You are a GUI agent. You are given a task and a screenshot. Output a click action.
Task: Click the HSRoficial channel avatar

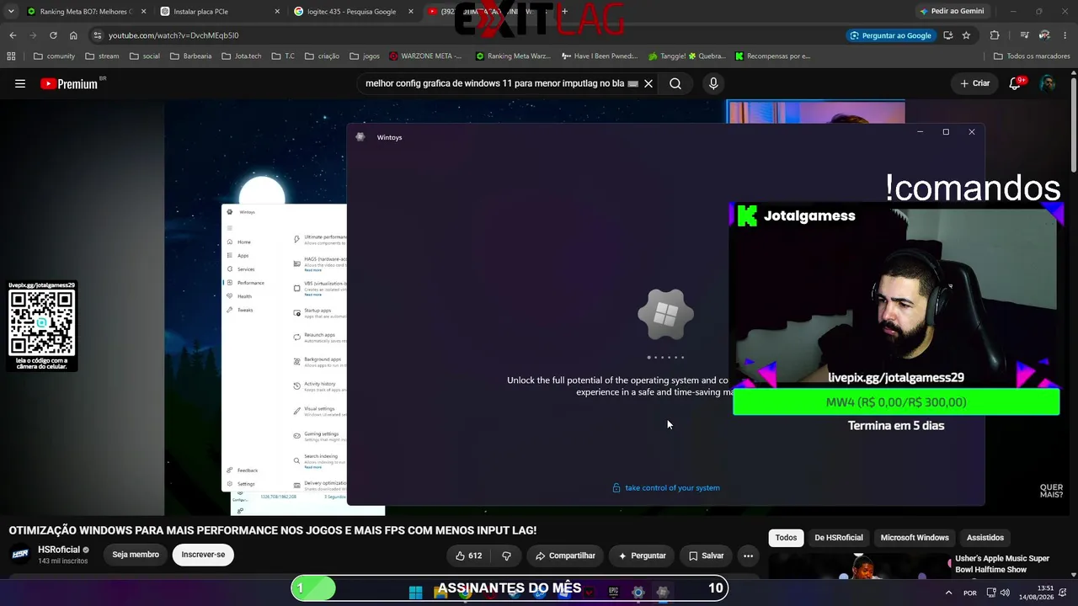[x=20, y=555]
